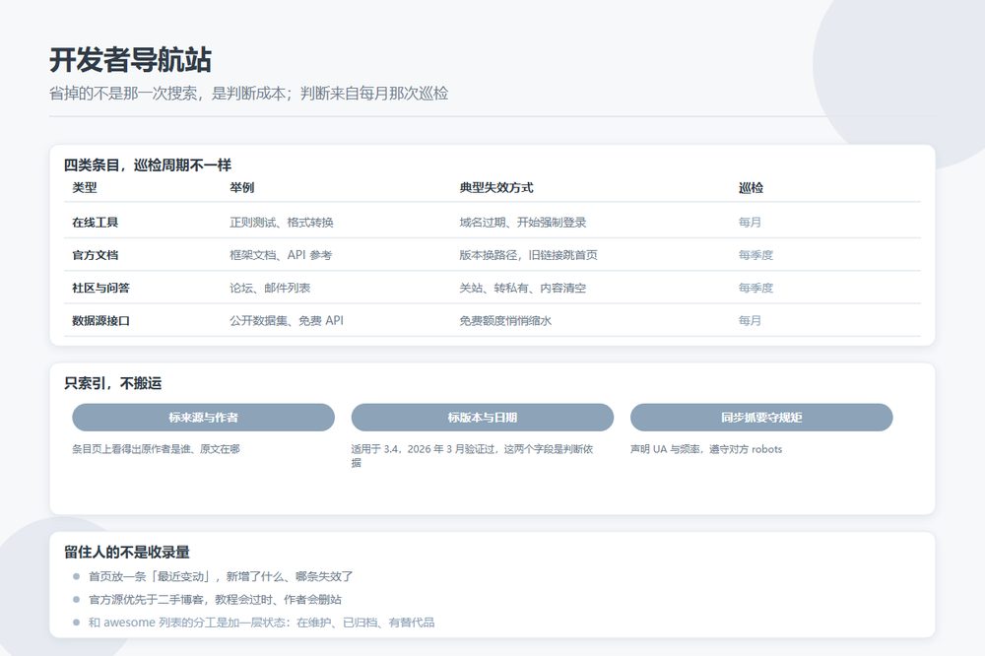The width and height of the screenshot is (985, 656).
Task: Click the cell 公开数据集、免费 API
Action: (x=287, y=320)
